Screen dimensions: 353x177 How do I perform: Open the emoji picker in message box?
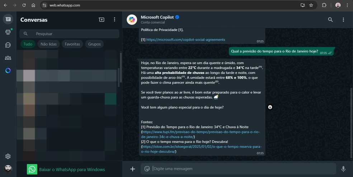[x=147, y=169]
